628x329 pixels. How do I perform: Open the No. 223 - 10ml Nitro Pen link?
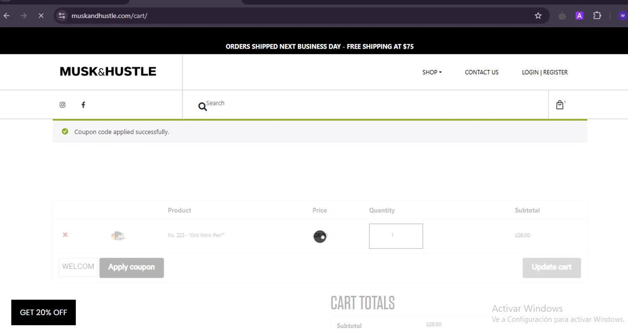(196, 235)
